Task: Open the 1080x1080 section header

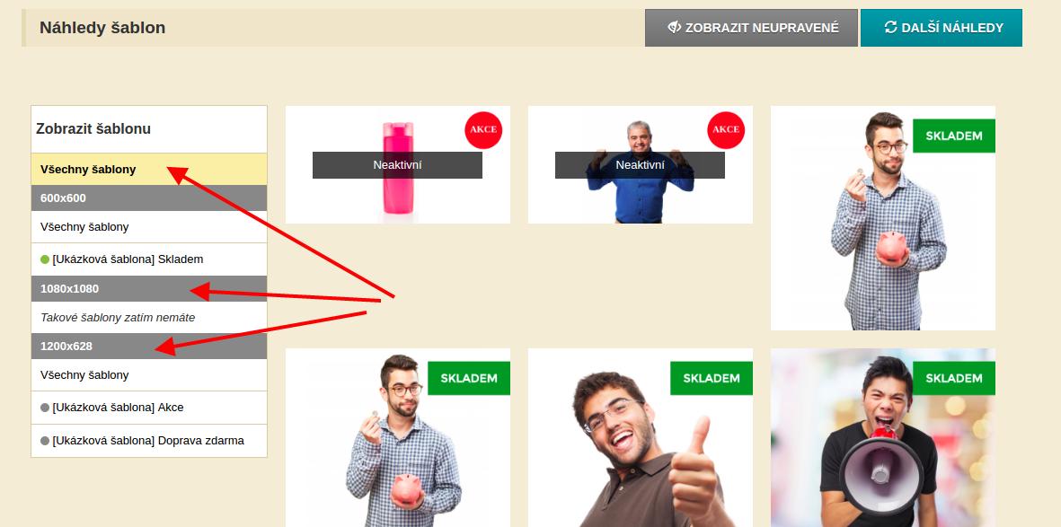Action: pos(149,289)
